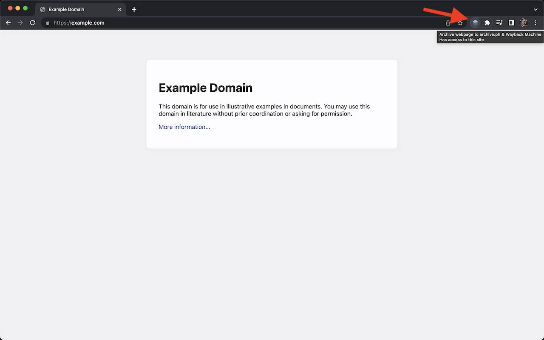Image resolution: width=544 pixels, height=340 pixels.
Task: Close the window with red button
Action: tap(10, 8)
